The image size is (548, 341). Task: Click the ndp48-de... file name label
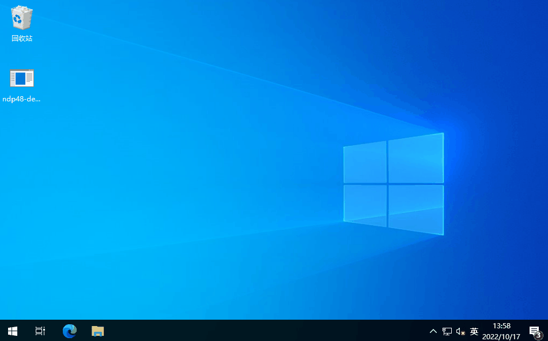tap(22, 99)
